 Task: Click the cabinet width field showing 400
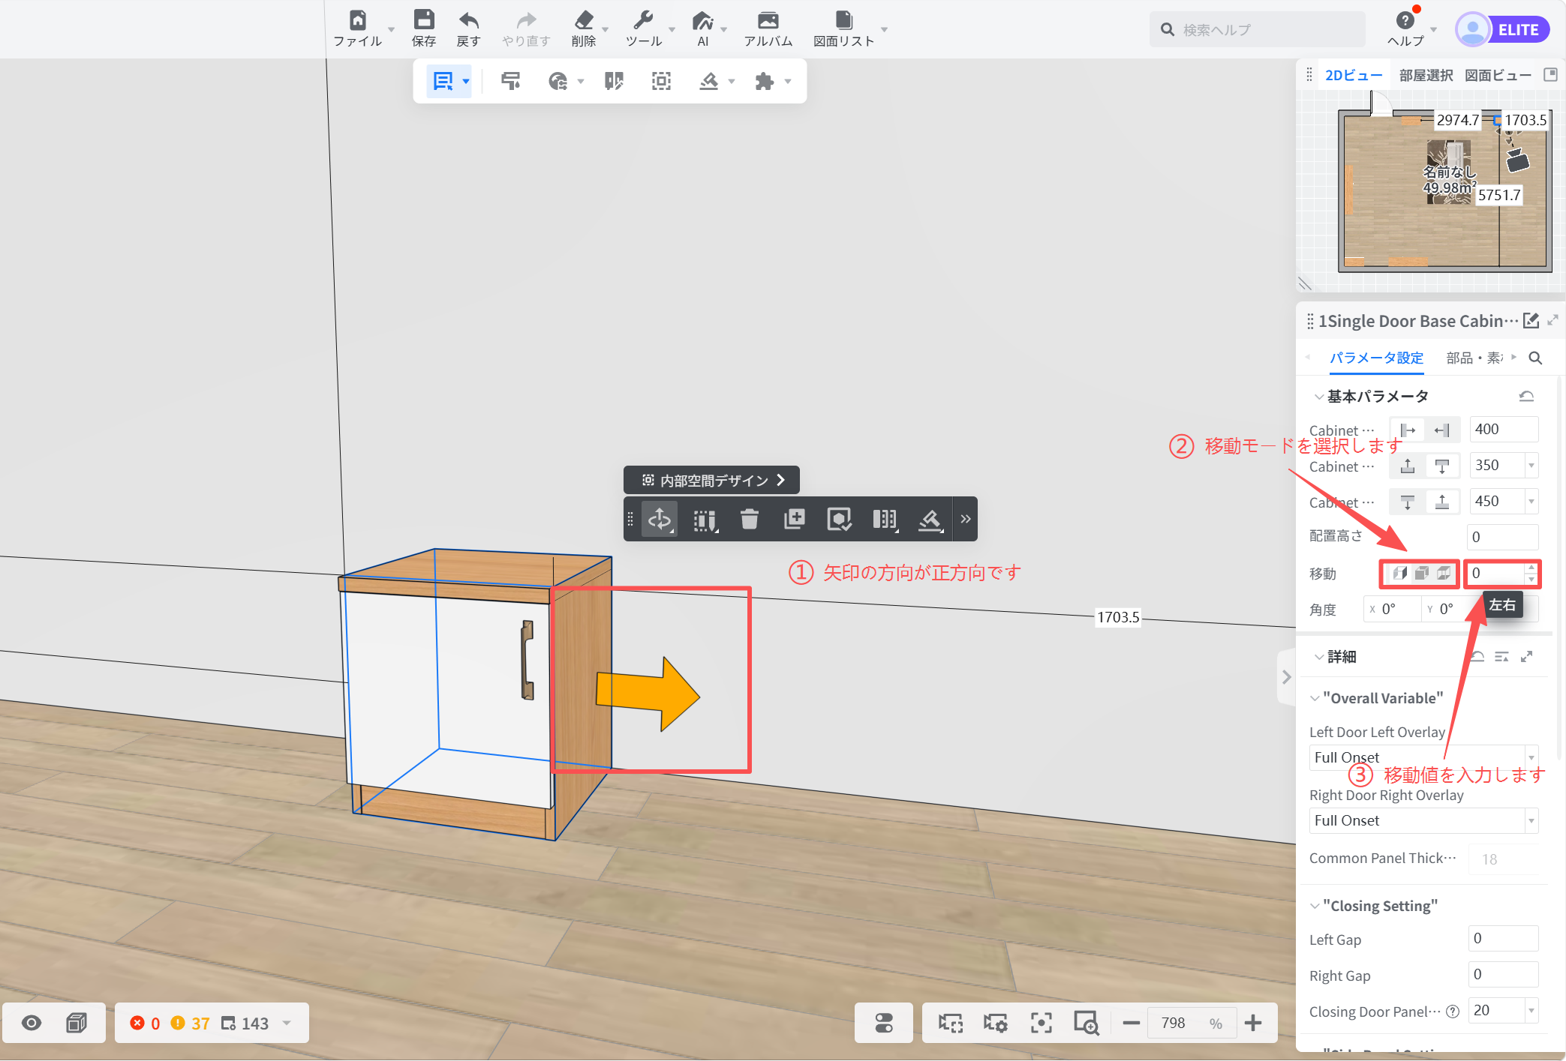[x=1504, y=430]
